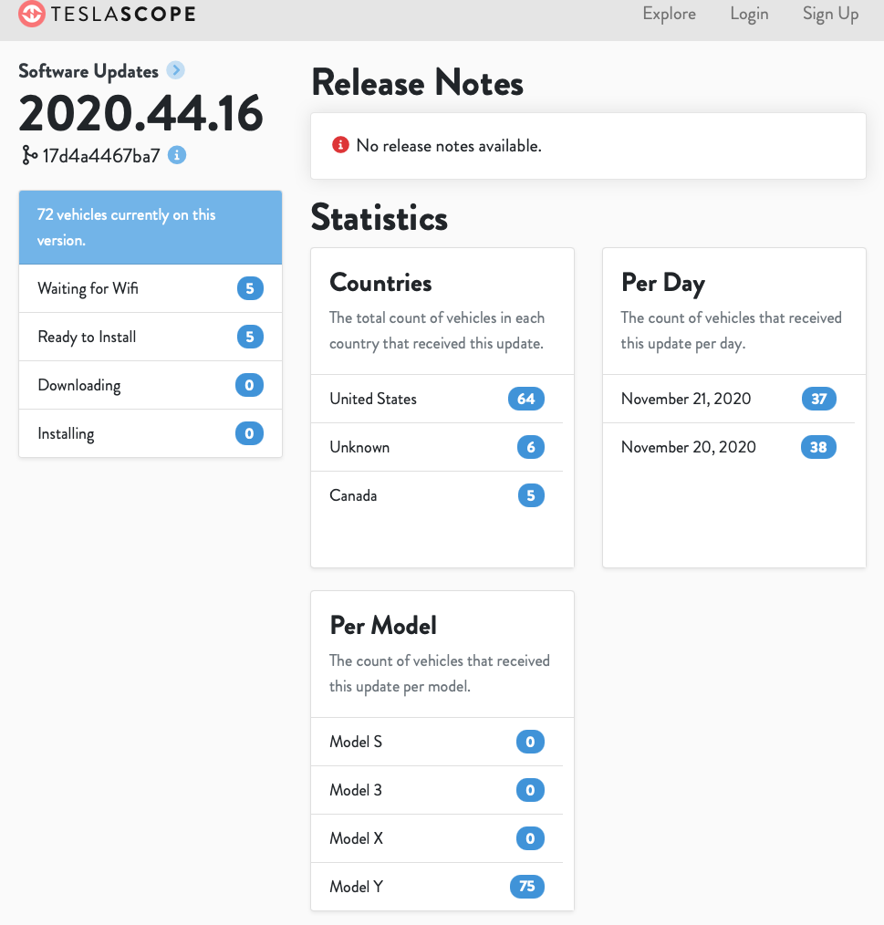Click the Unknown badge 6
The width and height of the screenshot is (884, 925).
pyautogui.click(x=531, y=447)
